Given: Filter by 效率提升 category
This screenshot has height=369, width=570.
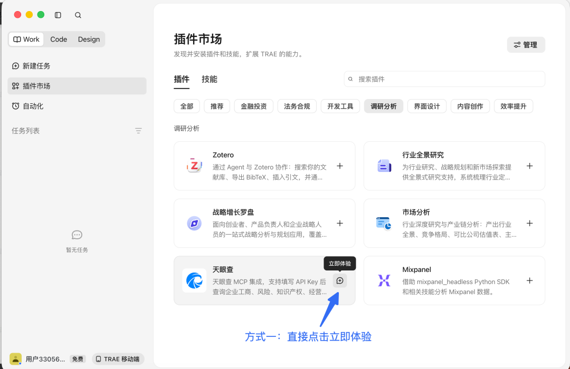Looking at the screenshot, I should (514, 106).
